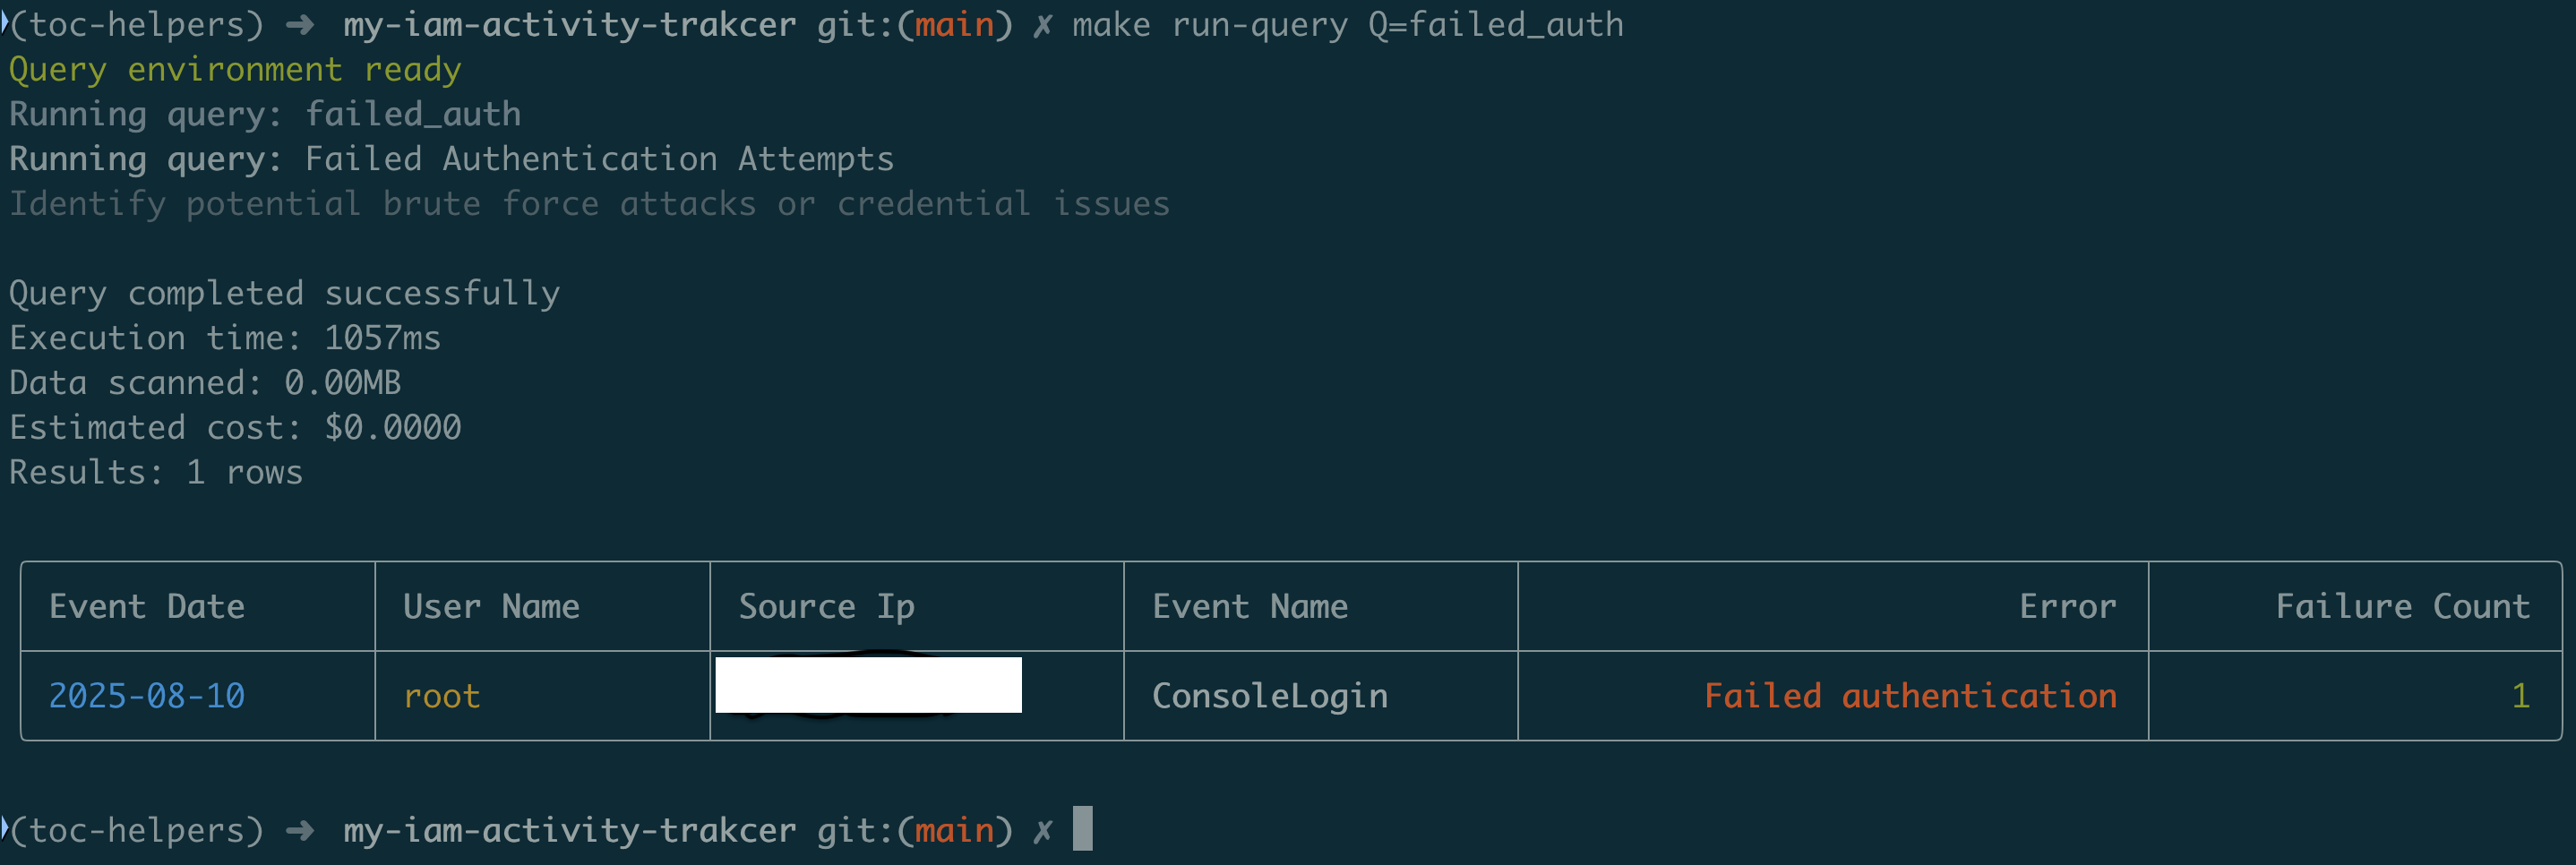Click the failure count value 1
This screenshot has width=2576, height=865.
coord(2520,696)
